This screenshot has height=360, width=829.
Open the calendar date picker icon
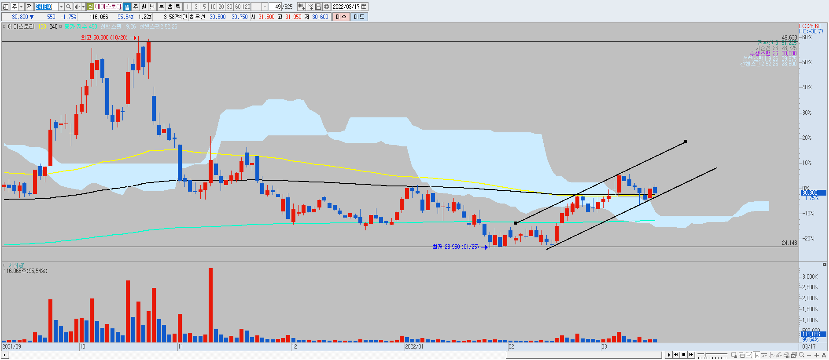[364, 7]
